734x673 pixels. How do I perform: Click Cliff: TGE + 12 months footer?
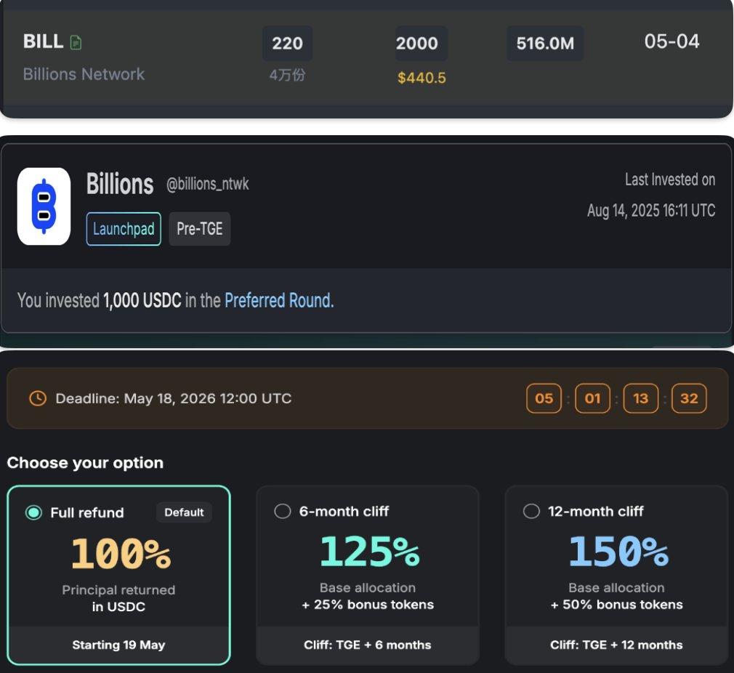coord(616,645)
